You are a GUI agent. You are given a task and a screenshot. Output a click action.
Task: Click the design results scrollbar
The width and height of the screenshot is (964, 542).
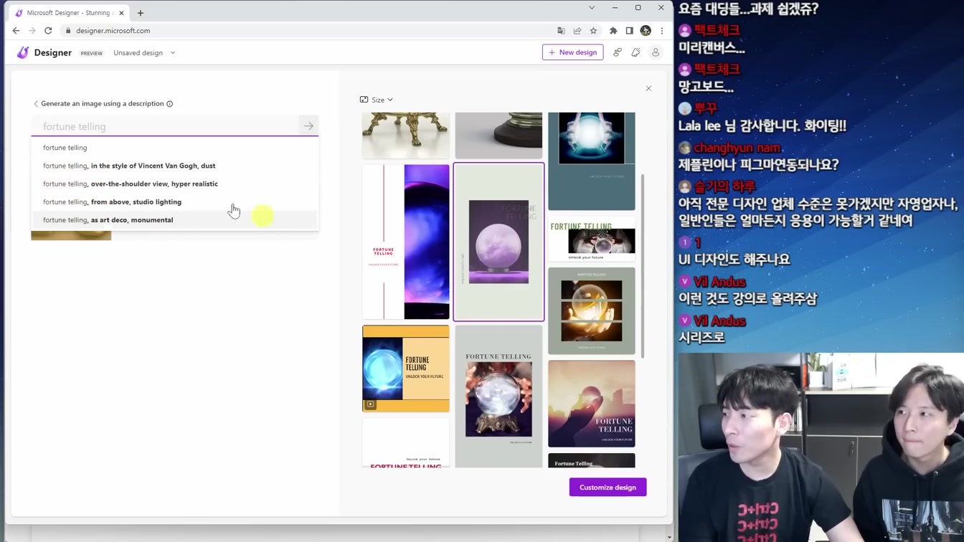pyautogui.click(x=643, y=265)
